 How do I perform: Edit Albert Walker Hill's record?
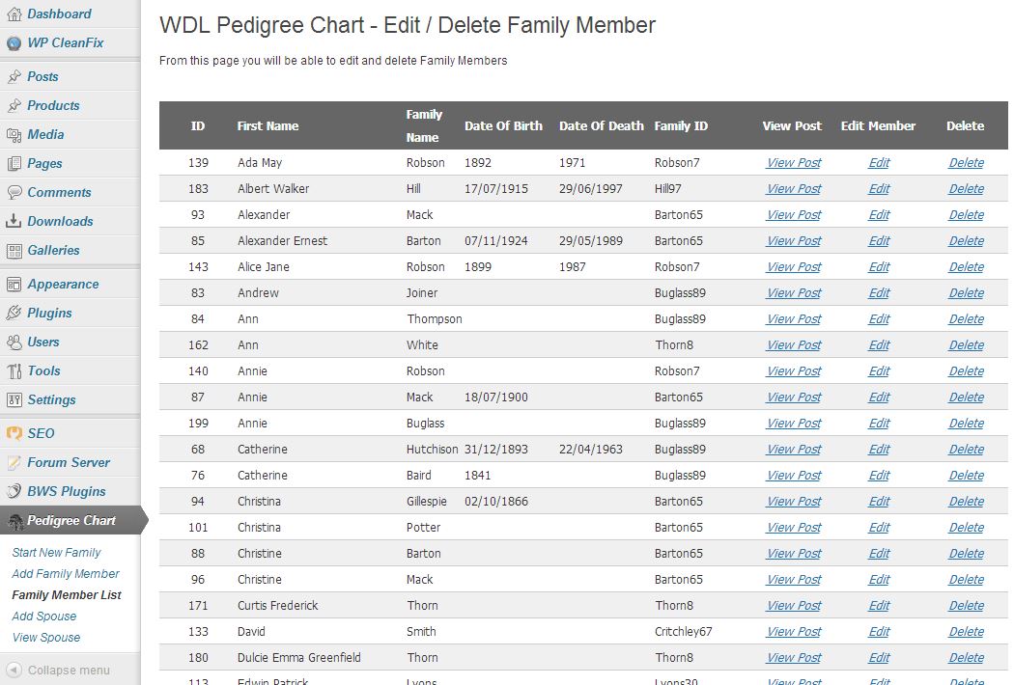point(879,189)
